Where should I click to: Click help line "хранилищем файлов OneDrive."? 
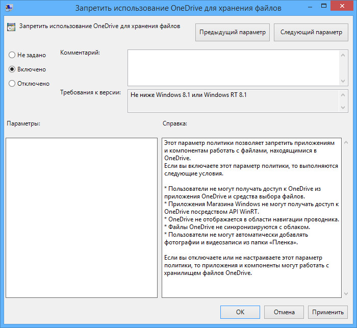(208, 273)
